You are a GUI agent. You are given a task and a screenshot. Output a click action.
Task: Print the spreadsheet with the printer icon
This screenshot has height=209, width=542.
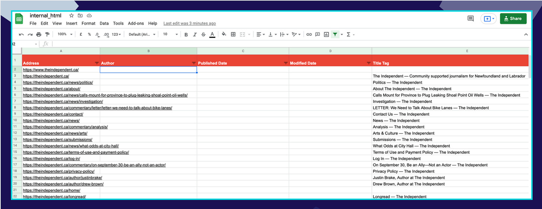pos(39,34)
